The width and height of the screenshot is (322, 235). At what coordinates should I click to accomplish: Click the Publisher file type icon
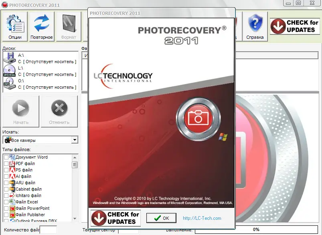[x=12, y=215]
